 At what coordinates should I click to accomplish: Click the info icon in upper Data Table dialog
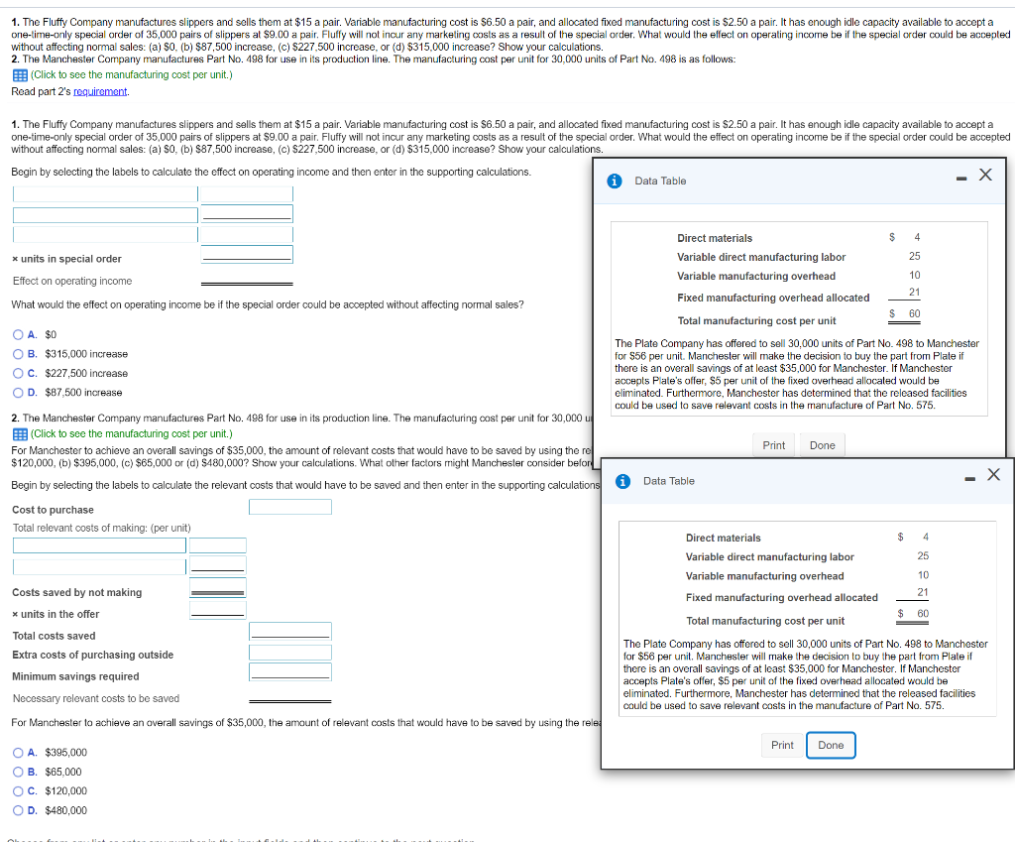coord(615,180)
